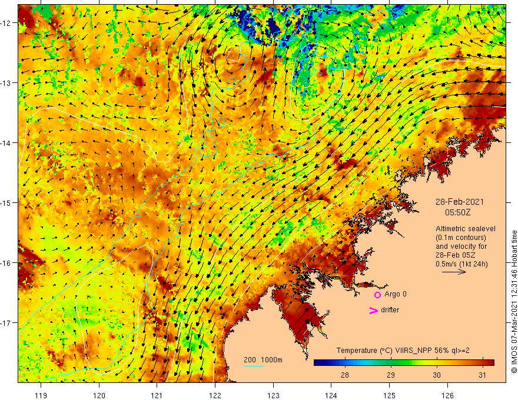
Task: Click the date label 28-Feb-2021
Action: point(460,202)
